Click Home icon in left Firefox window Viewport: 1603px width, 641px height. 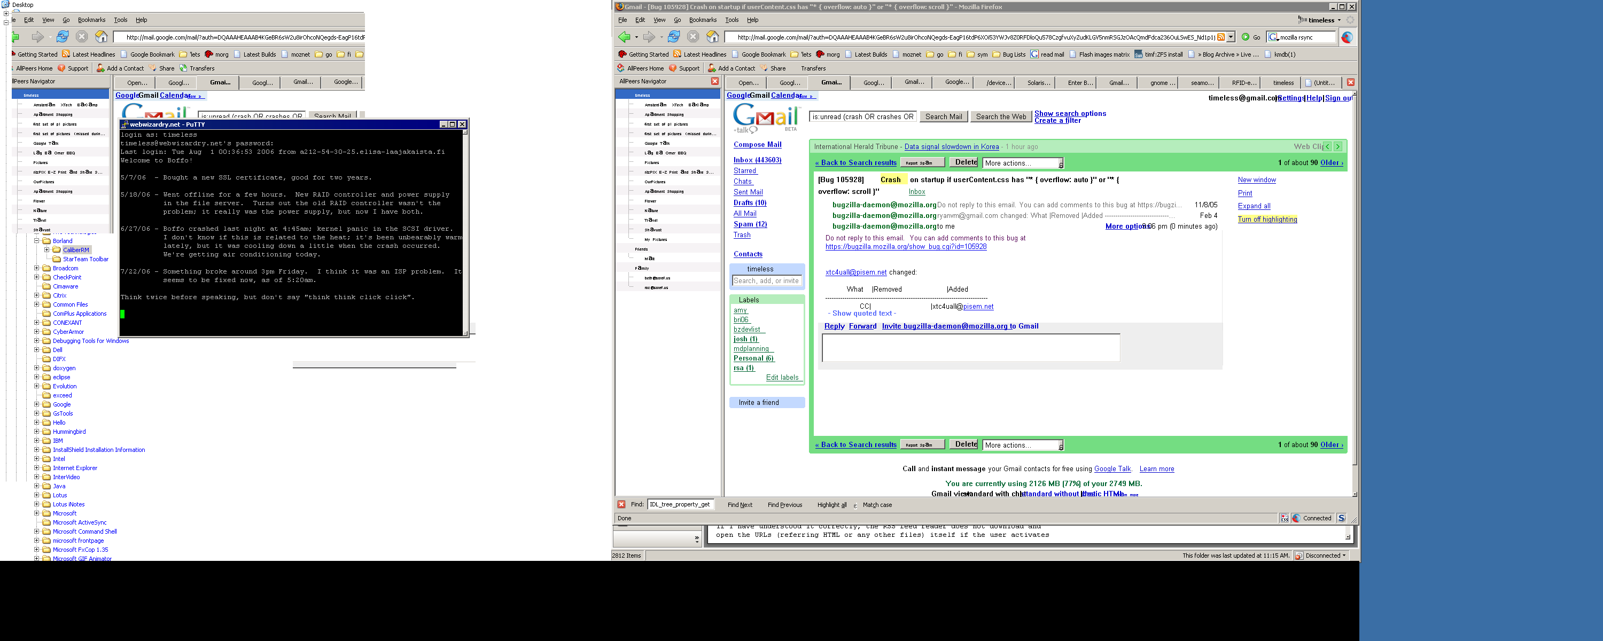[x=102, y=37]
